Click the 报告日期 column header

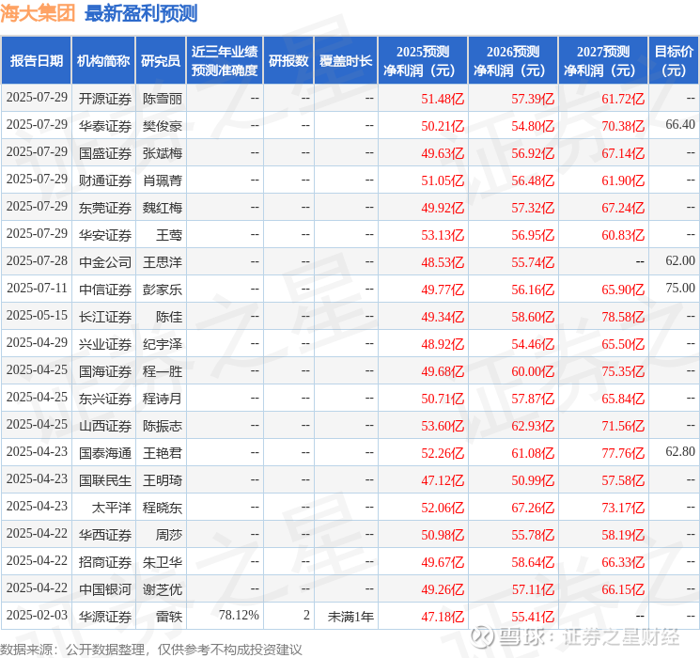pyautogui.click(x=36, y=61)
